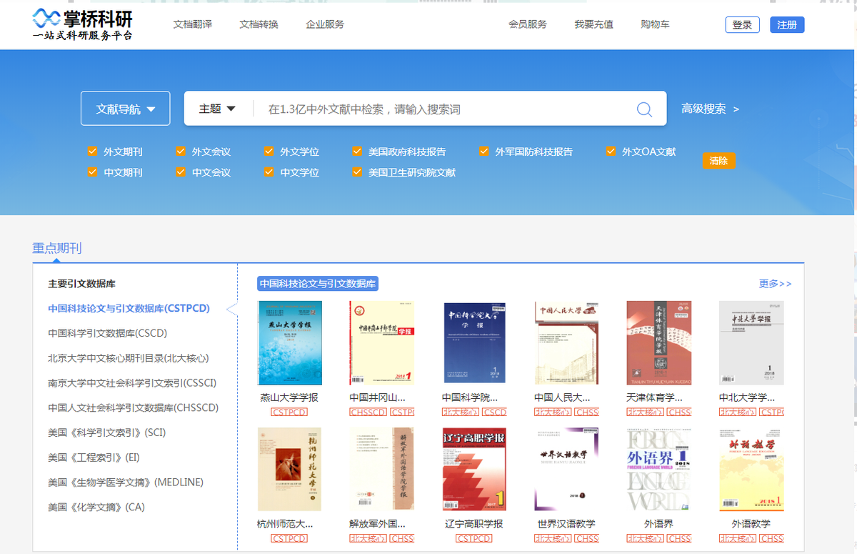The width and height of the screenshot is (857, 554).
Task: Focus the literature search input box
Action: [x=443, y=109]
